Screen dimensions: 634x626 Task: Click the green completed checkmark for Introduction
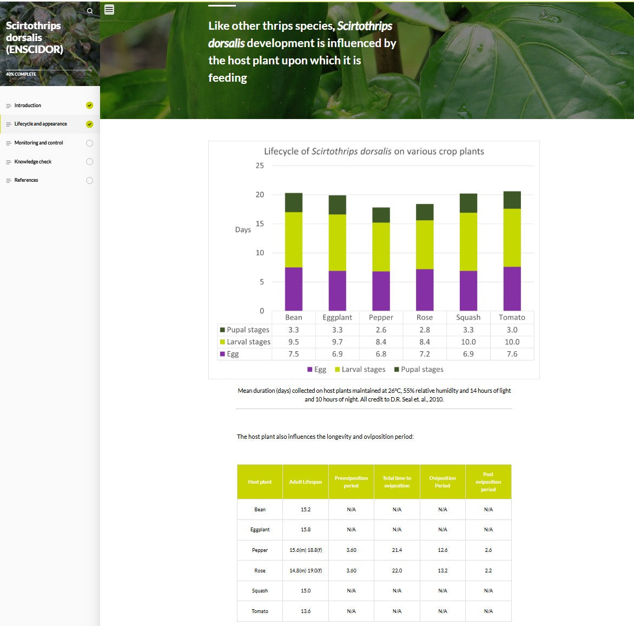pos(90,106)
